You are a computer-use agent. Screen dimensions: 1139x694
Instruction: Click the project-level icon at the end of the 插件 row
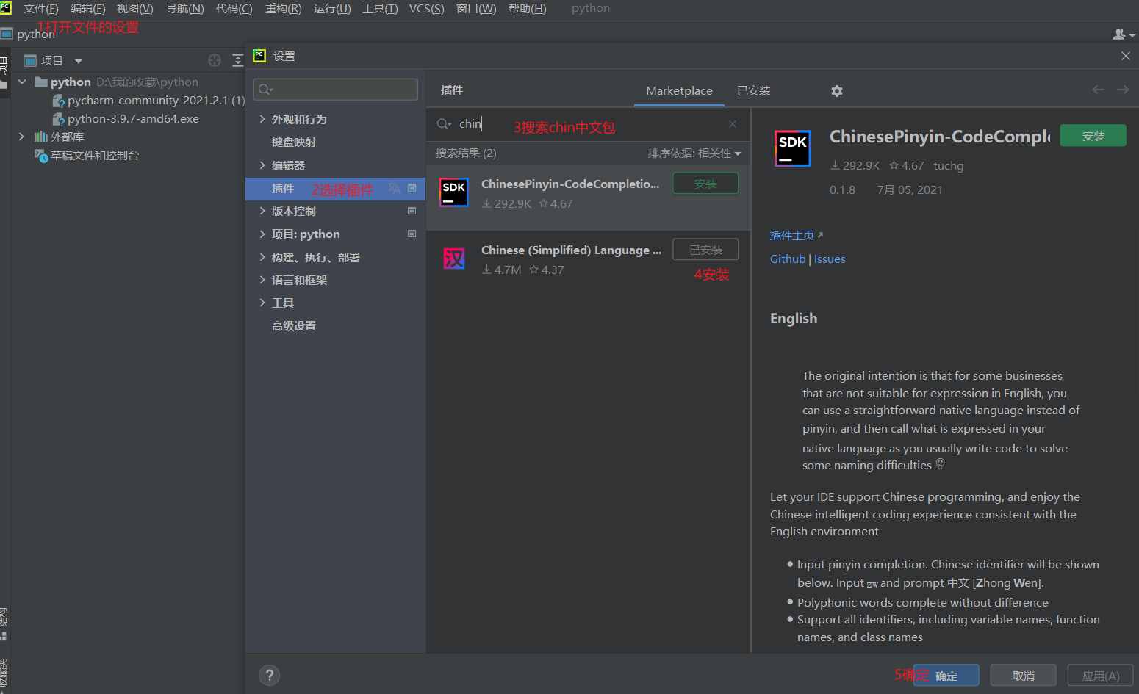click(412, 188)
